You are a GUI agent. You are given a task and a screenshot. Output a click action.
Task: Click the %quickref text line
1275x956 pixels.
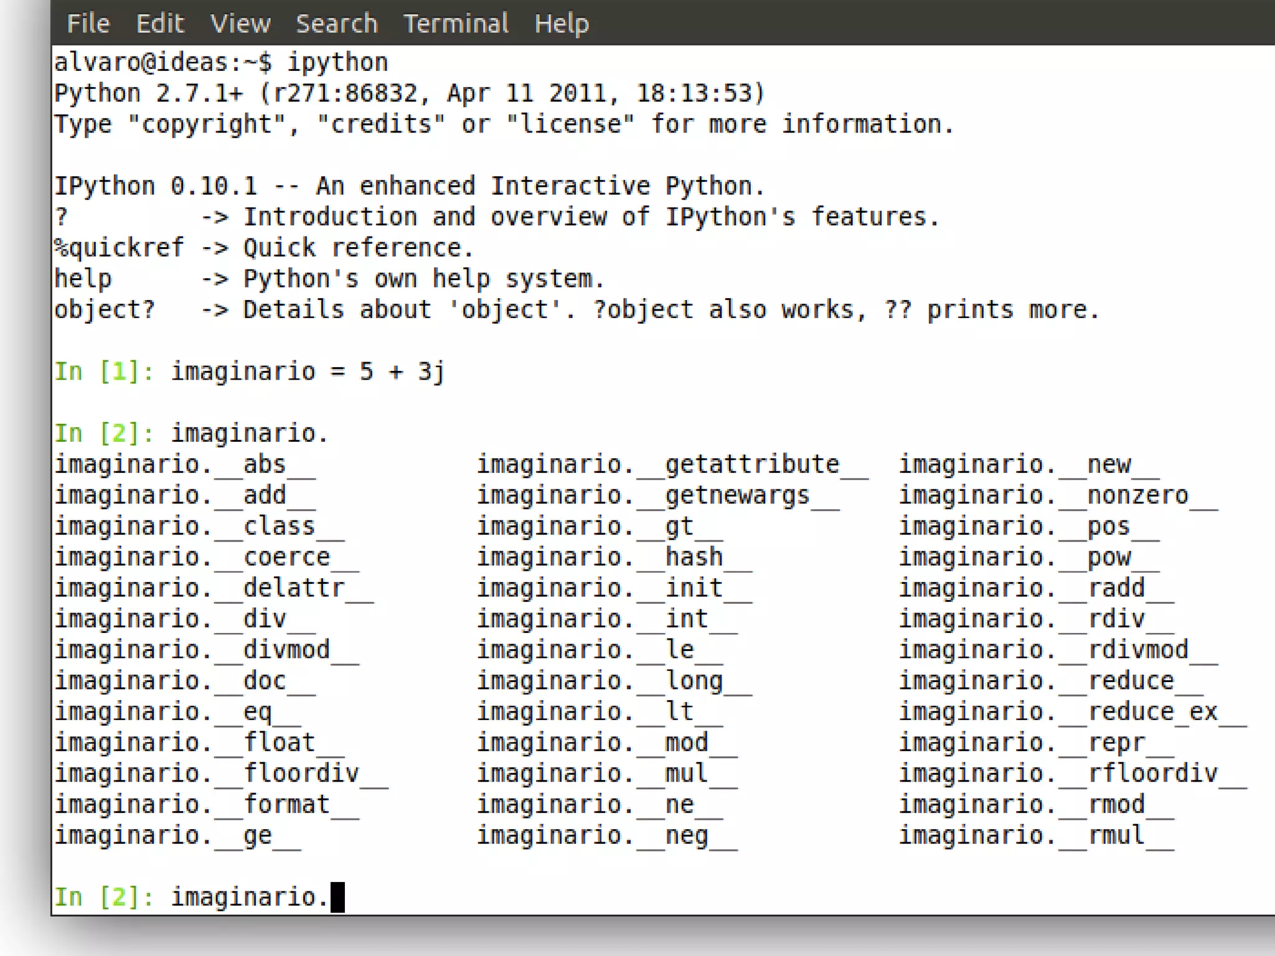(x=264, y=248)
